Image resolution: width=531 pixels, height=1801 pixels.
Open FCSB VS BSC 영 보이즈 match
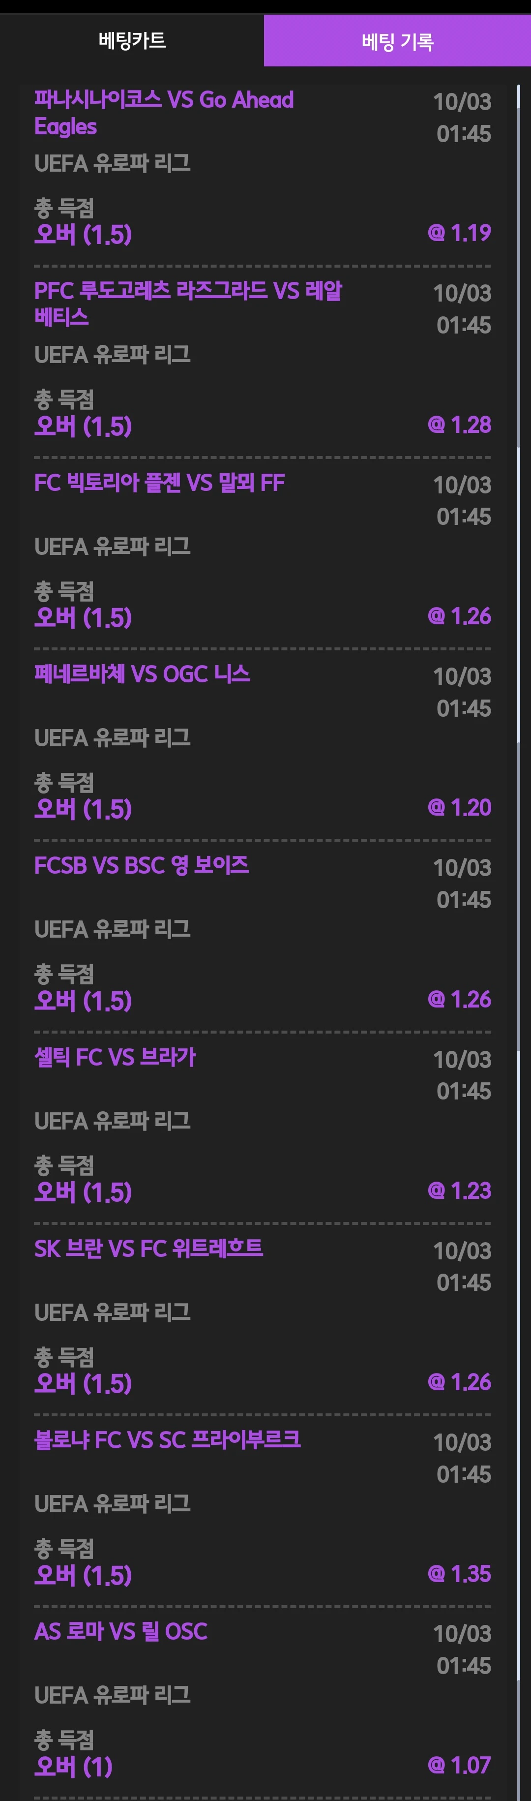141,865
